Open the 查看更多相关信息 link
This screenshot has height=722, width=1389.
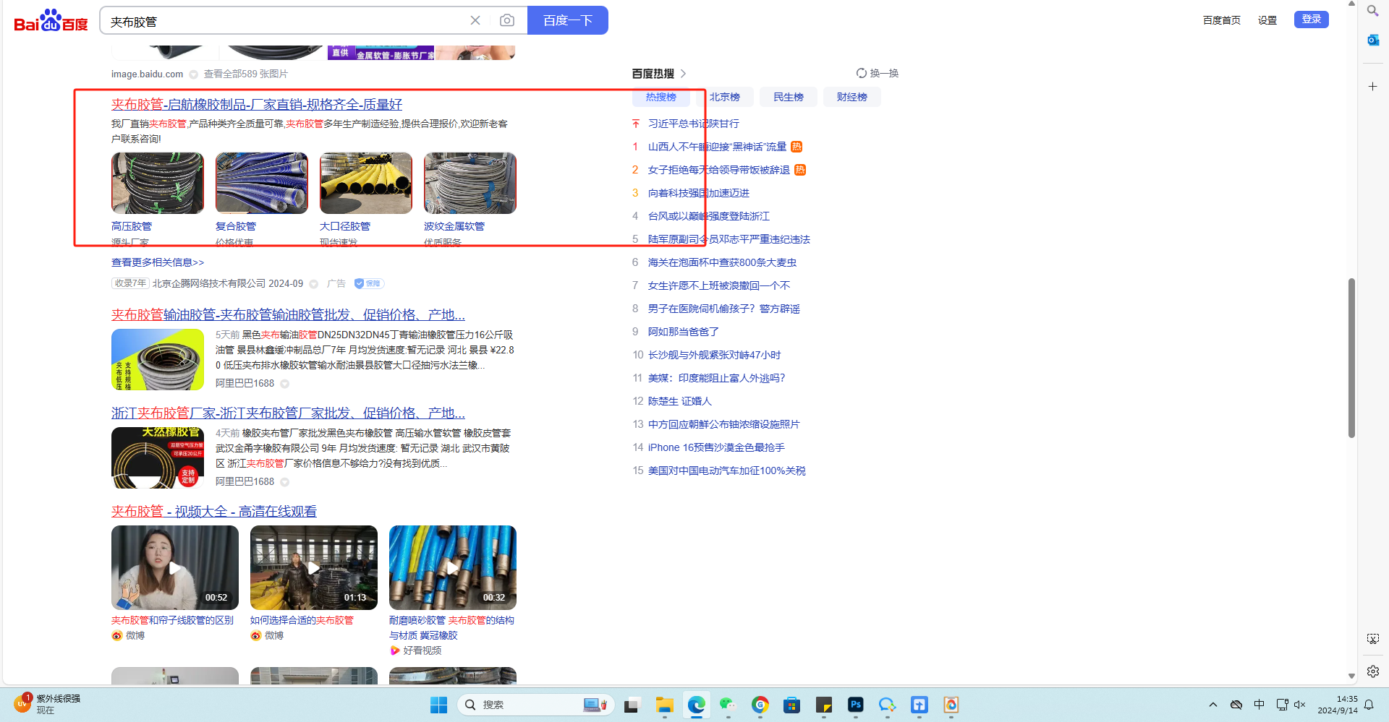158,262
